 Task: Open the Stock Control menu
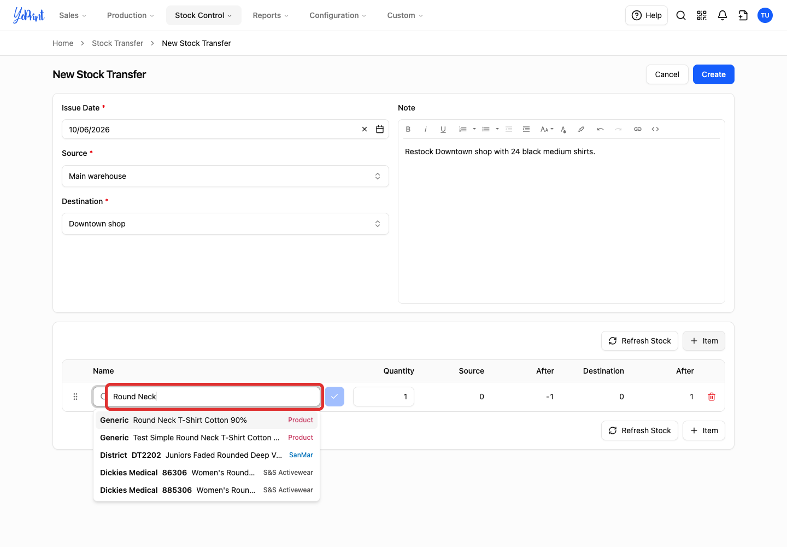coord(203,15)
